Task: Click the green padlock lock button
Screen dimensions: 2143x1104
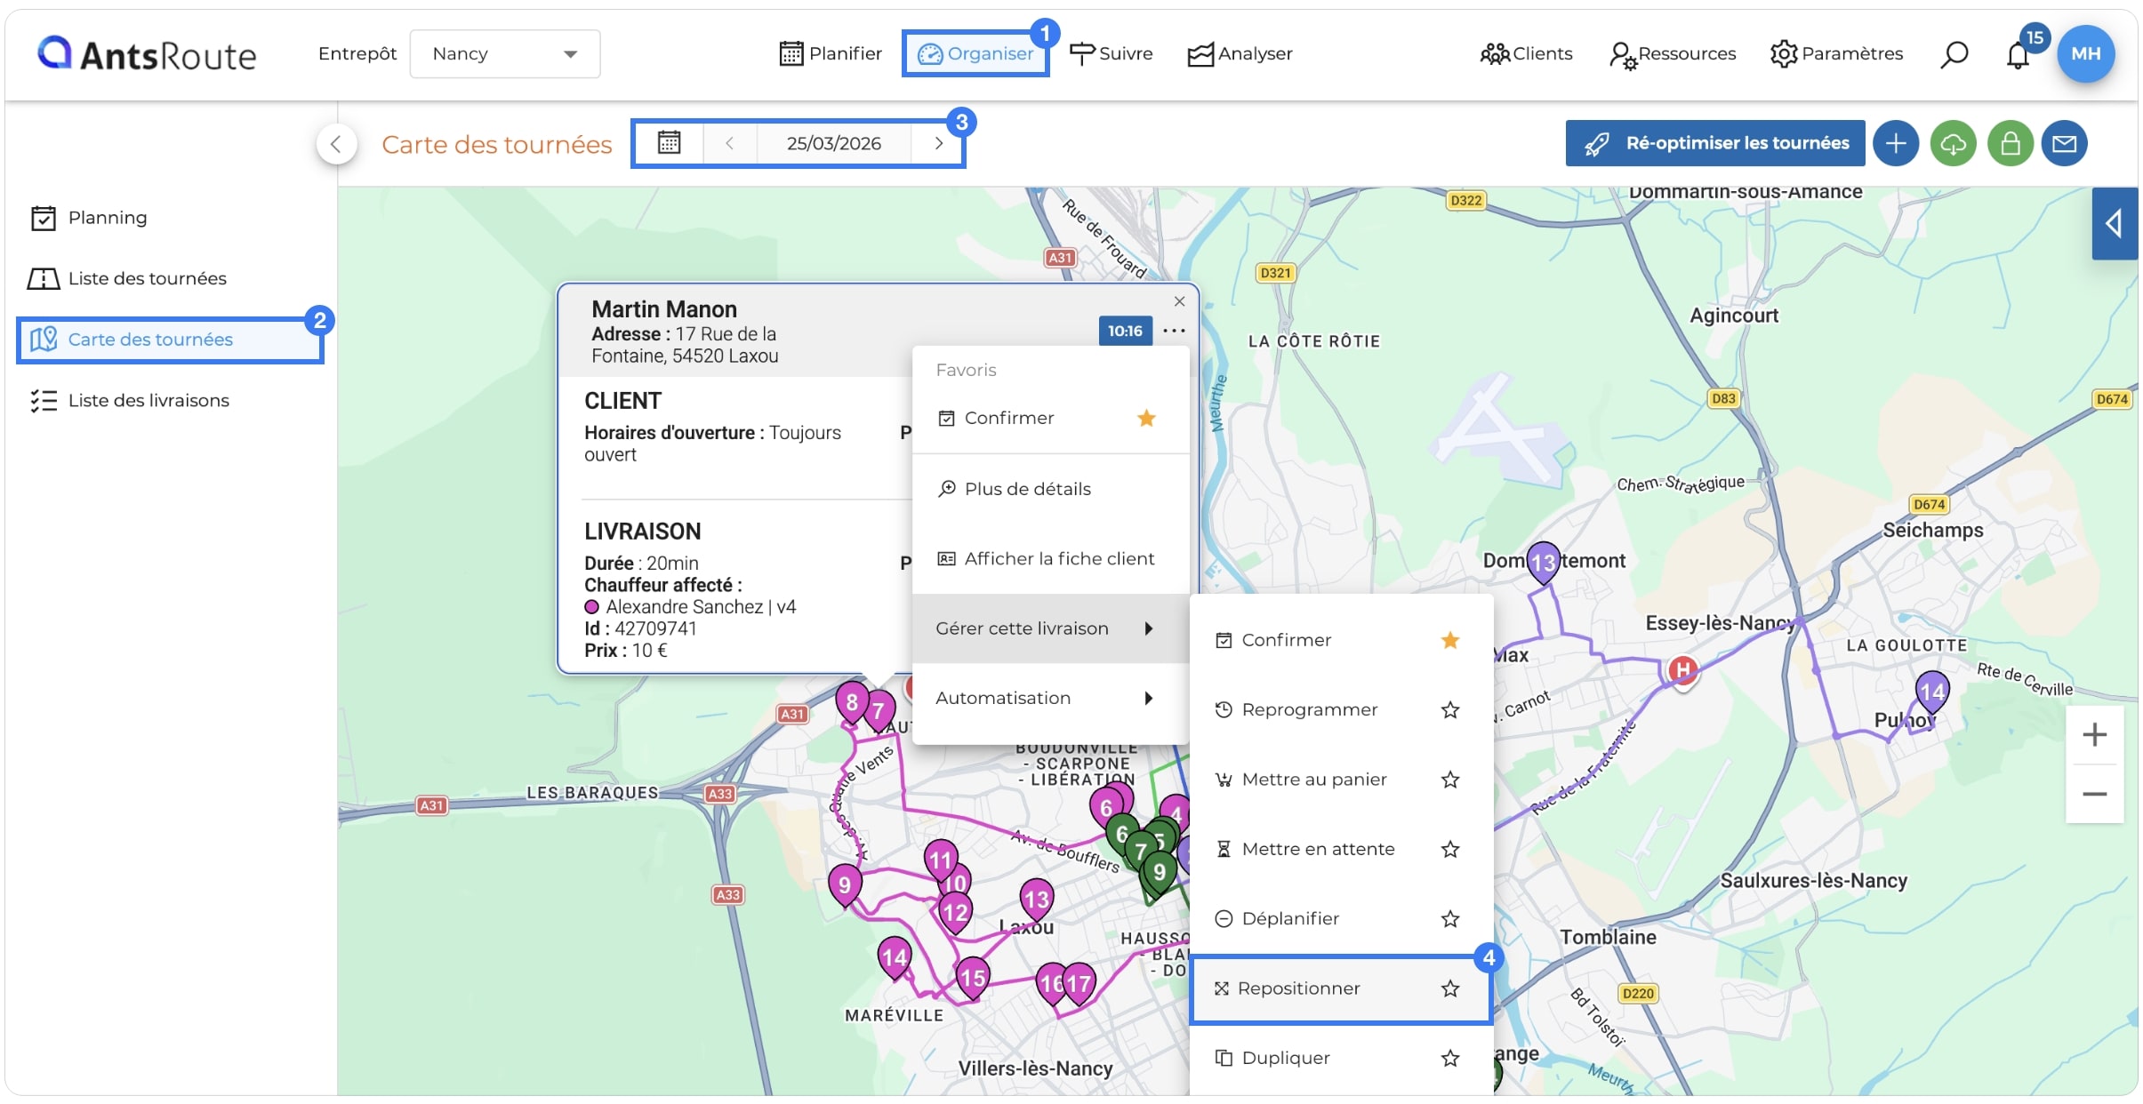Action: pos(2010,143)
